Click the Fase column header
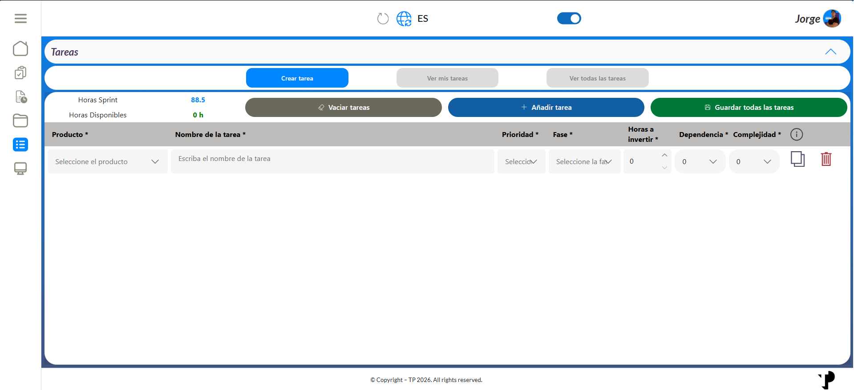This screenshot has width=854, height=390. 563,134
